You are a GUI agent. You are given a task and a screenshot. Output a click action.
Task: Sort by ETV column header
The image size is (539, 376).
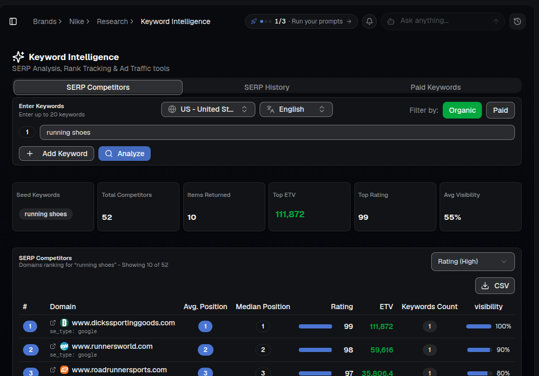pyautogui.click(x=386, y=307)
